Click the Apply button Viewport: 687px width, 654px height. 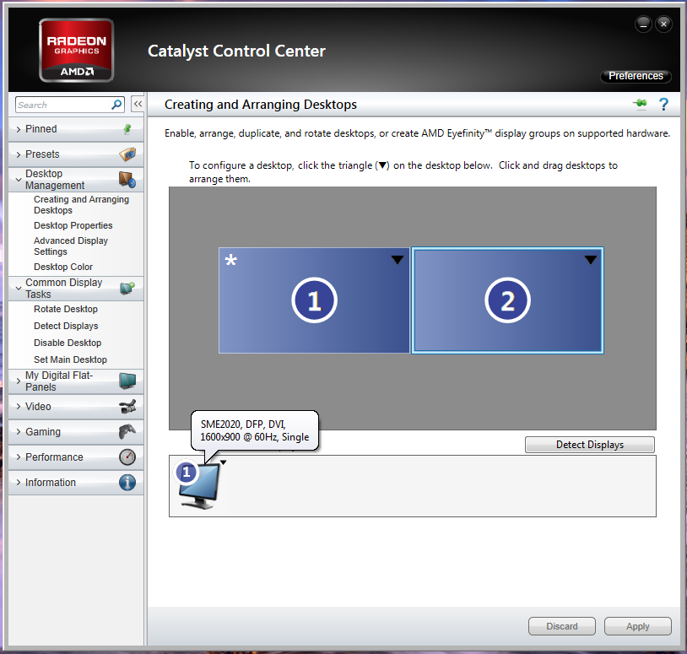637,626
